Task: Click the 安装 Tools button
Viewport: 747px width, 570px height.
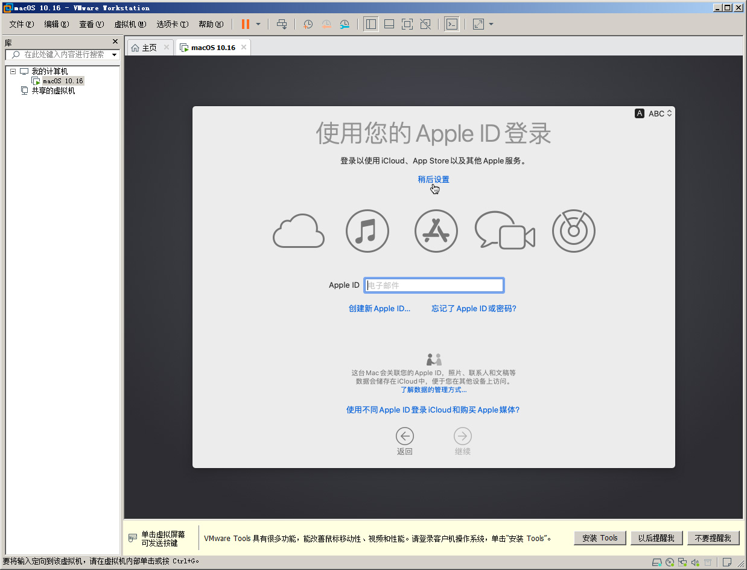Action: (x=600, y=538)
